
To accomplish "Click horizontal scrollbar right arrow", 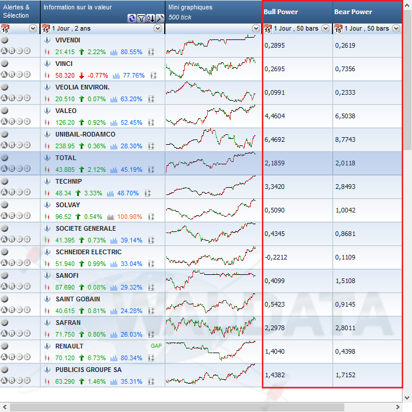I will (x=397, y=407).
